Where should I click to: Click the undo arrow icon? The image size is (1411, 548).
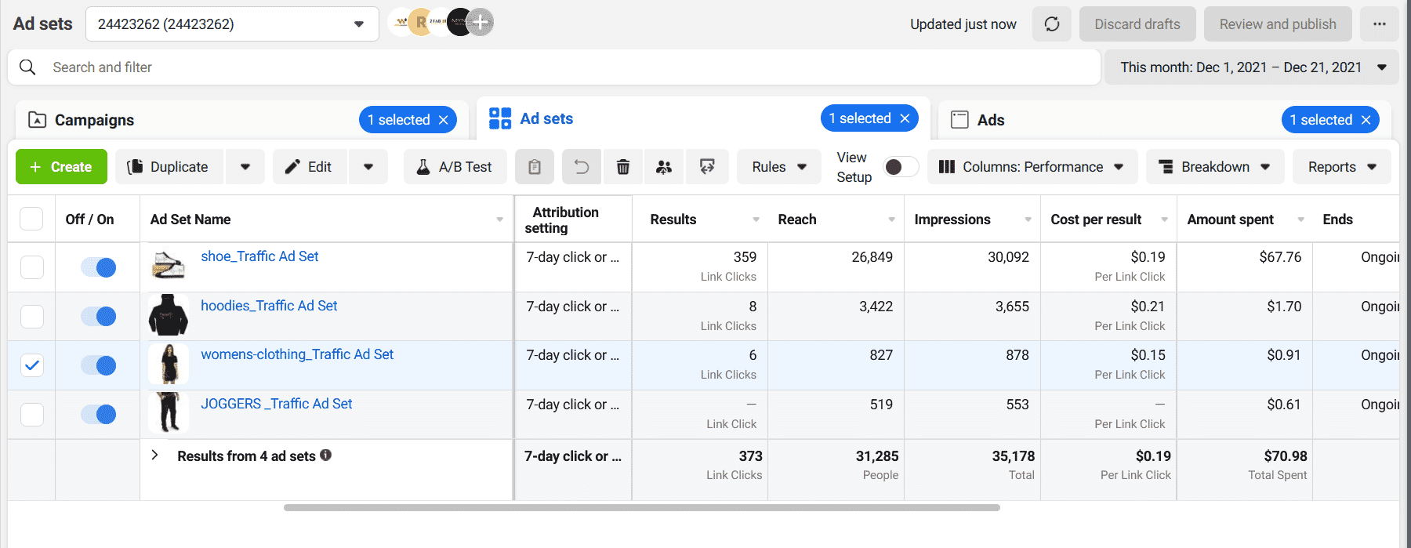pyautogui.click(x=581, y=167)
